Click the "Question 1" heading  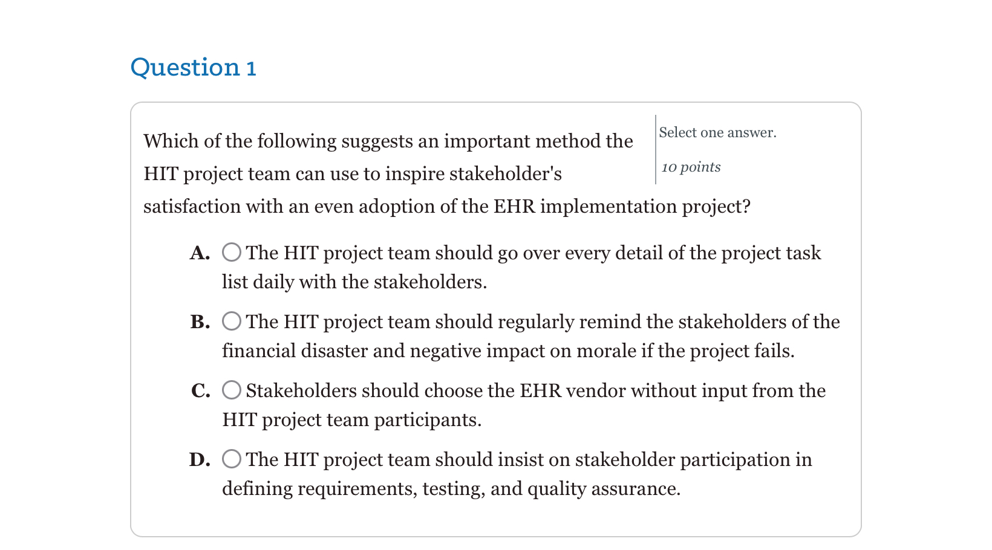point(194,67)
